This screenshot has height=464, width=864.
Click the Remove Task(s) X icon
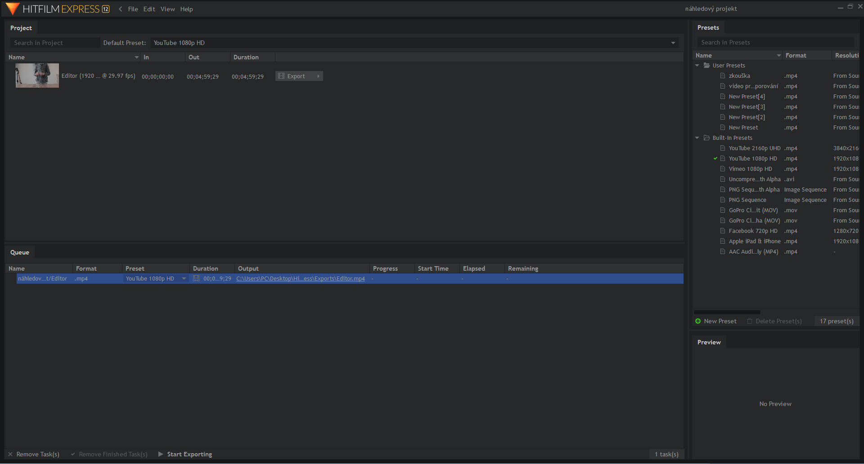point(10,454)
